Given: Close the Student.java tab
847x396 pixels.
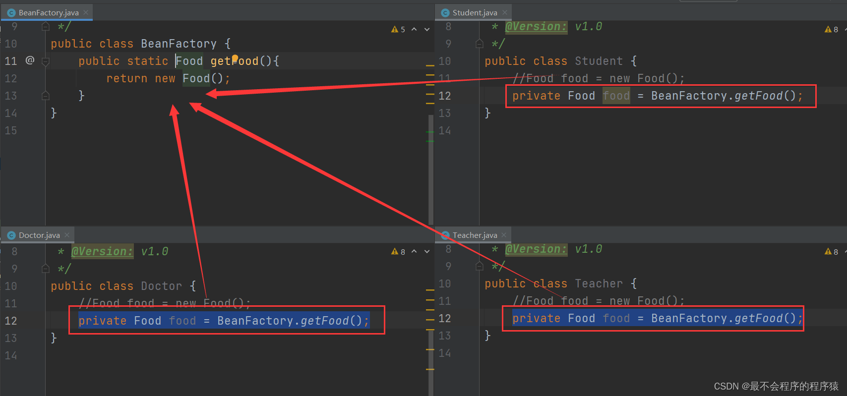Looking at the screenshot, I should click(x=505, y=12).
